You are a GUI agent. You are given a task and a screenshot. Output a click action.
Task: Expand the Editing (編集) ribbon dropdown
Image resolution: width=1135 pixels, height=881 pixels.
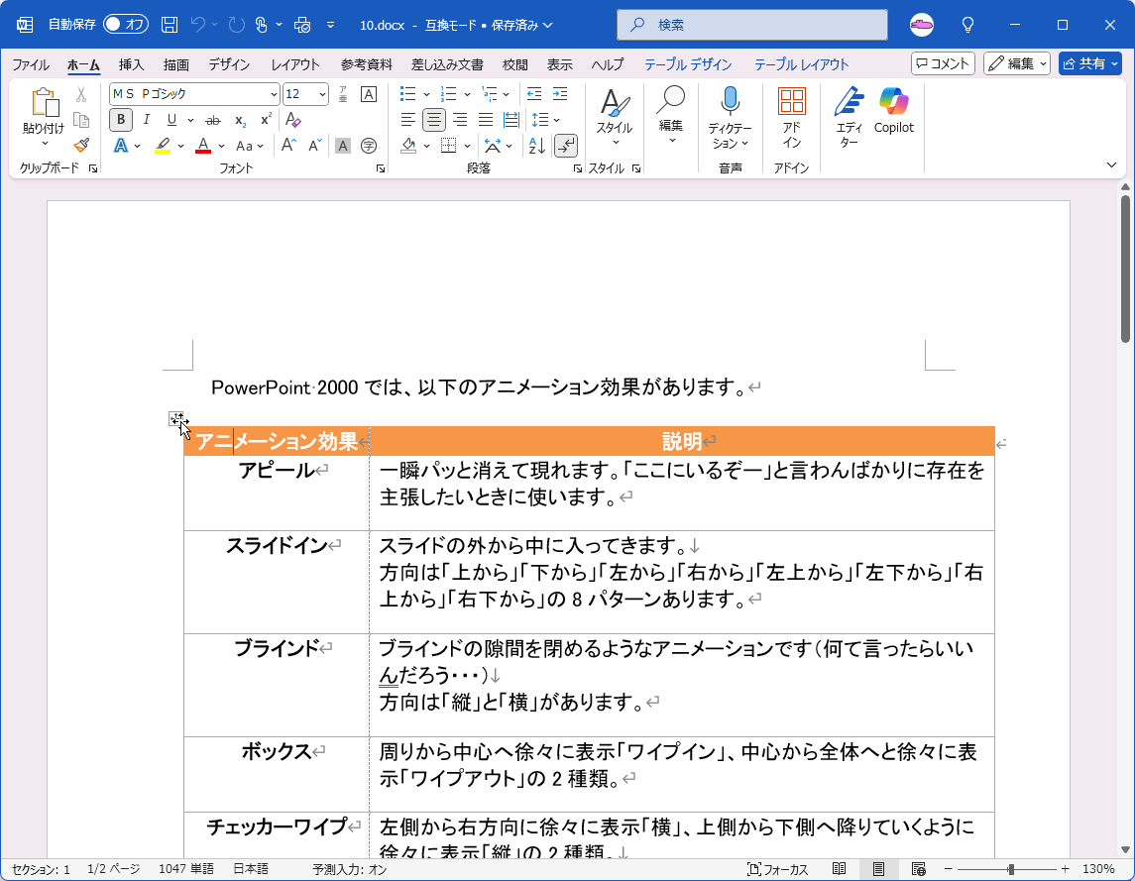(671, 140)
